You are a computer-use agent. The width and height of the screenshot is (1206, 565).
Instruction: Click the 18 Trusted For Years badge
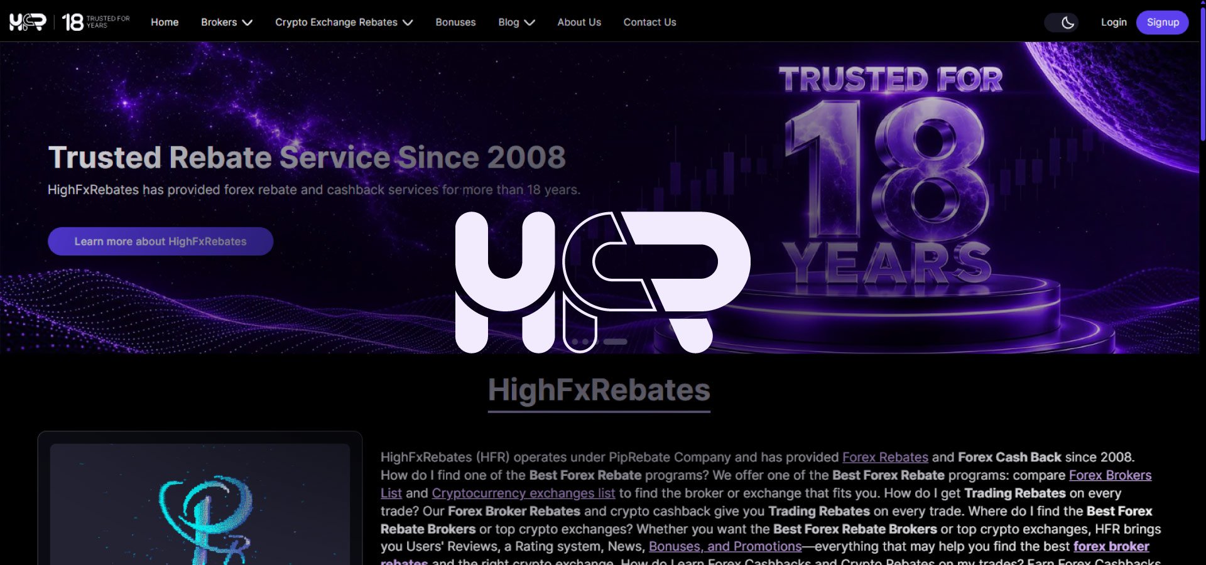tap(96, 22)
